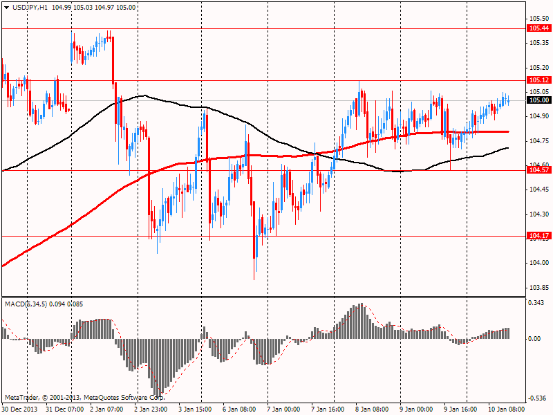Click the 105.50 price scale value

[x=539, y=19]
